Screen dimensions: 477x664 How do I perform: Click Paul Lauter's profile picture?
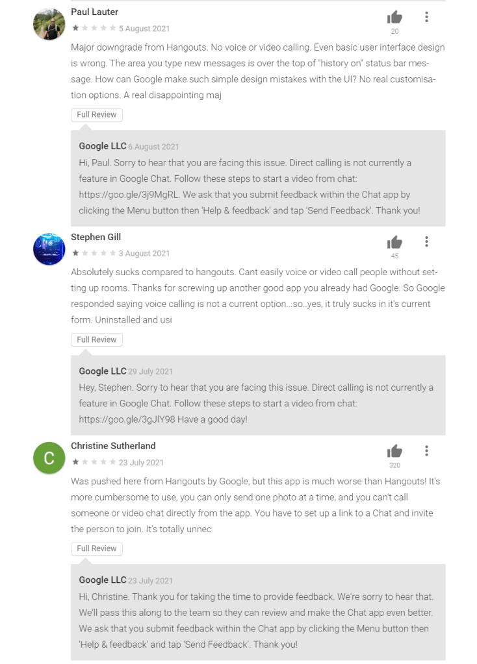click(x=49, y=24)
